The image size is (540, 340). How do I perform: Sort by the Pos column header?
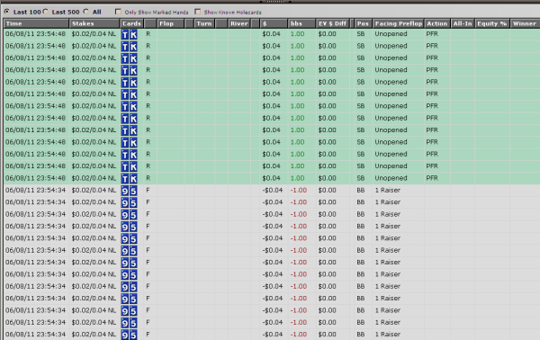363,23
